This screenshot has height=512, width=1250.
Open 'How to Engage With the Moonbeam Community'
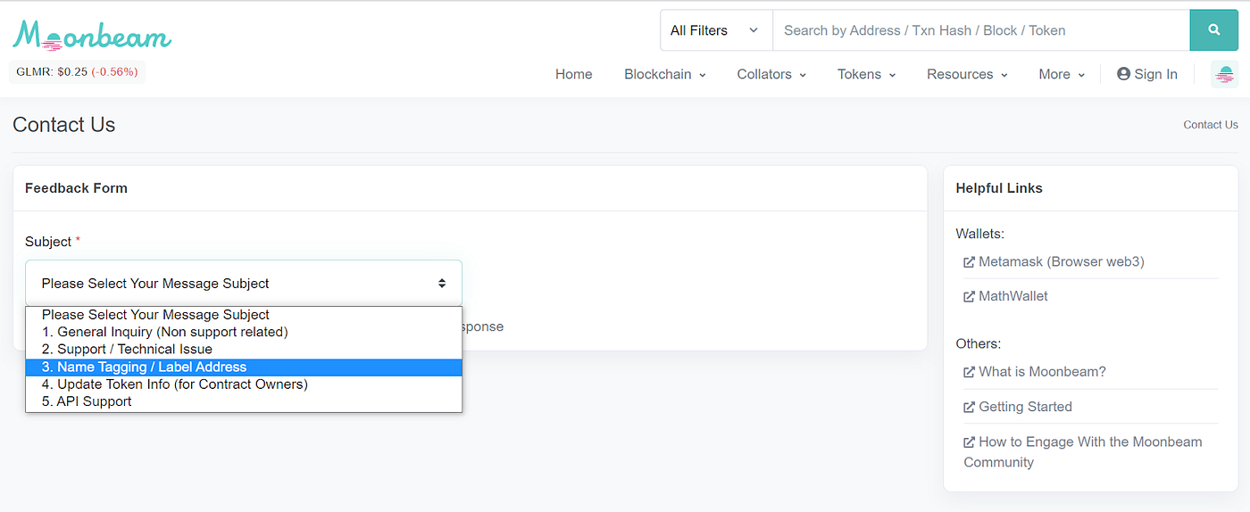click(x=1083, y=452)
